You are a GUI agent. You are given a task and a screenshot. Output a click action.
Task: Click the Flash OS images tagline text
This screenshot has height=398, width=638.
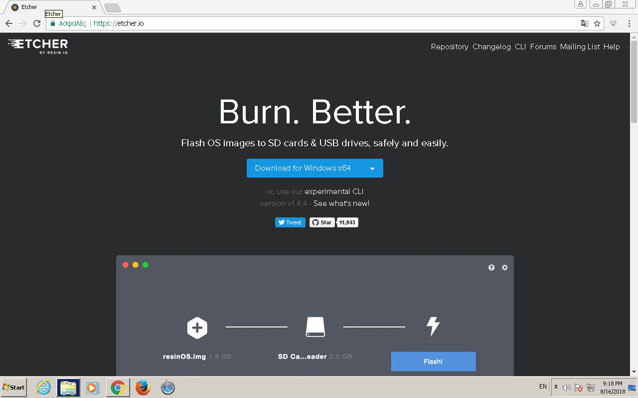coord(315,143)
